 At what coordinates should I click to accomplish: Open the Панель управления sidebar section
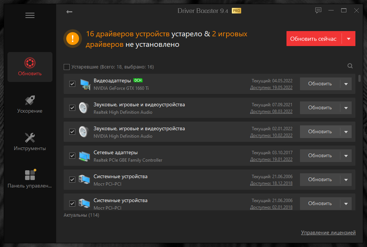click(30, 179)
